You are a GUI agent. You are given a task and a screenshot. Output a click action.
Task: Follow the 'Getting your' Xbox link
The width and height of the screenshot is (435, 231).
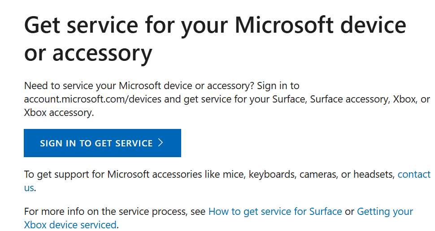point(385,211)
